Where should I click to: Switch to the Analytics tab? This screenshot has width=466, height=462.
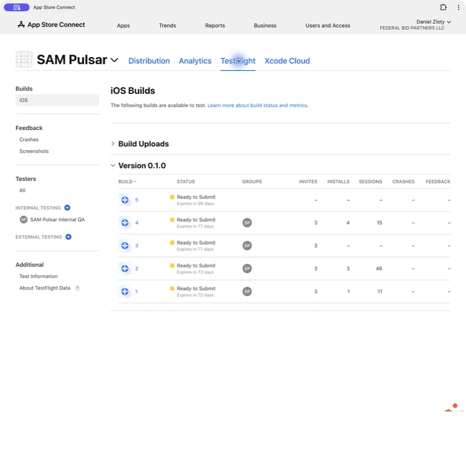tap(195, 61)
